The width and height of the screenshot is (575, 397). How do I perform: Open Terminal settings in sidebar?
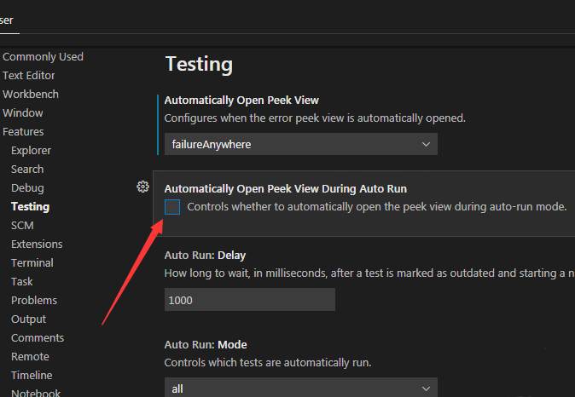click(x=32, y=263)
